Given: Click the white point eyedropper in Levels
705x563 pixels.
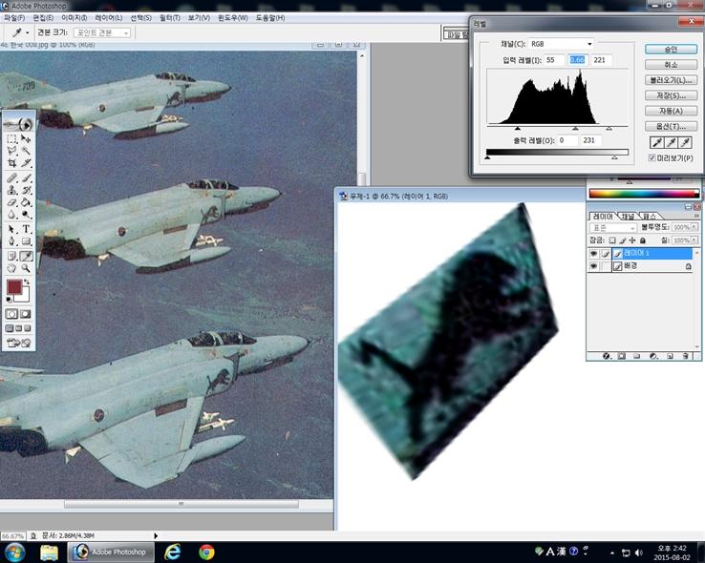Looking at the screenshot, I should point(685,143).
